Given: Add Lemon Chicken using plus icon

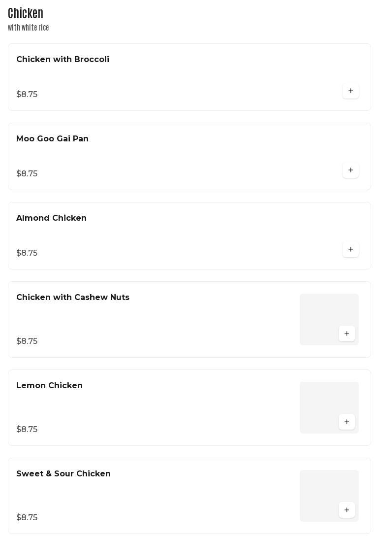Looking at the screenshot, I should (x=347, y=422).
